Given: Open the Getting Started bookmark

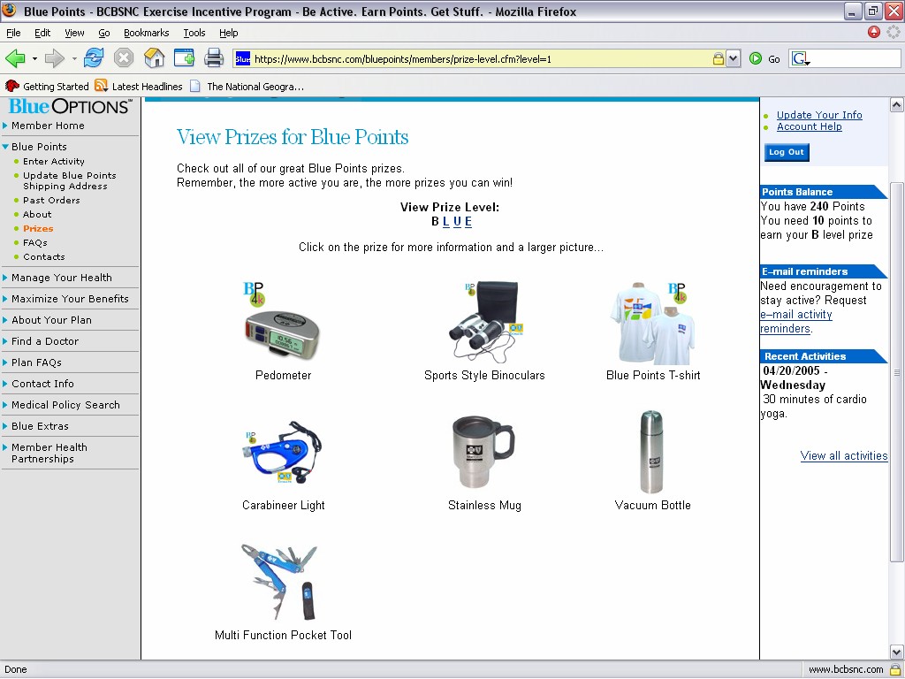Looking at the screenshot, I should pyautogui.click(x=48, y=87).
